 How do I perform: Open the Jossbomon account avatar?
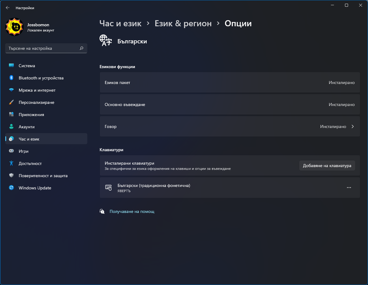pos(15,27)
